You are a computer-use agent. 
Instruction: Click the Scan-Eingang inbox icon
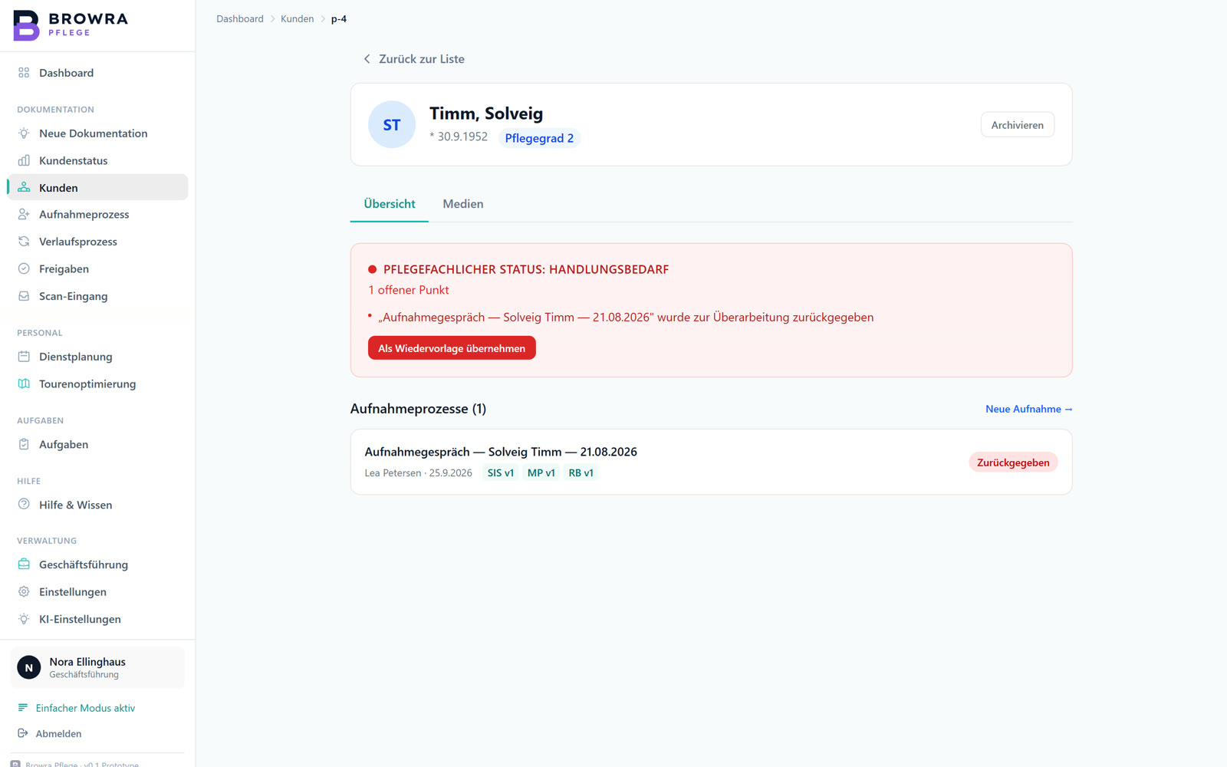(24, 296)
